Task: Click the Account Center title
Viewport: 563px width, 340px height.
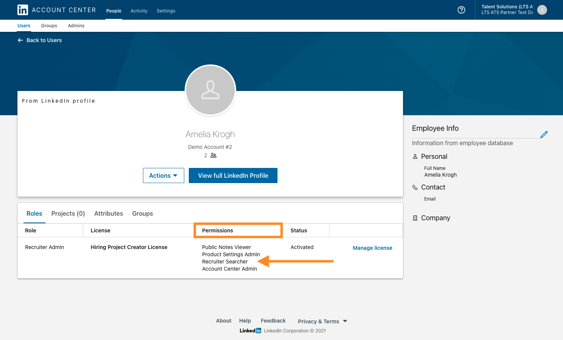Action: [x=64, y=10]
